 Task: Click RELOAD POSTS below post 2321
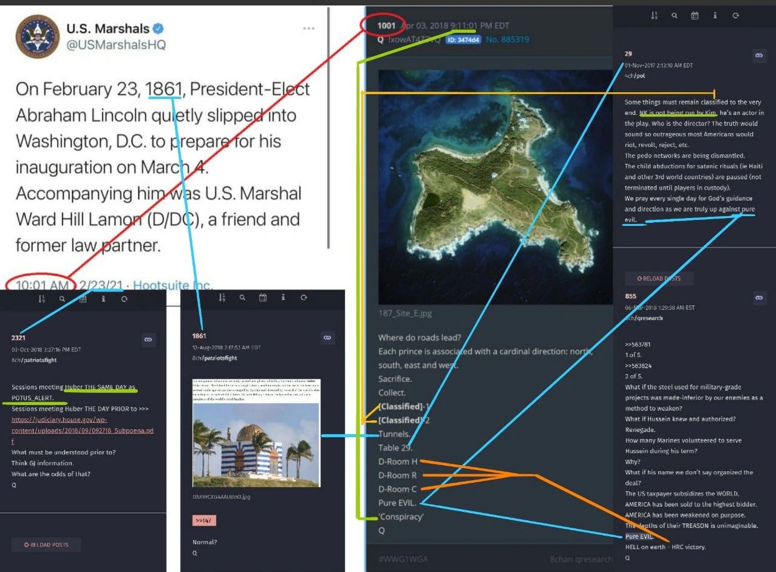pyautogui.click(x=46, y=545)
